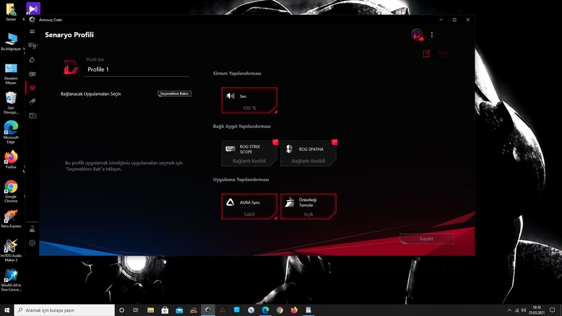The width and height of the screenshot is (562, 316).
Task: Open the Devices page in sidebar
Action: (32, 46)
